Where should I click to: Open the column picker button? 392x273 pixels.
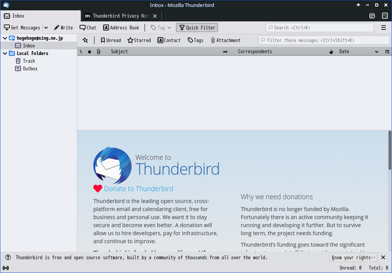387,52
